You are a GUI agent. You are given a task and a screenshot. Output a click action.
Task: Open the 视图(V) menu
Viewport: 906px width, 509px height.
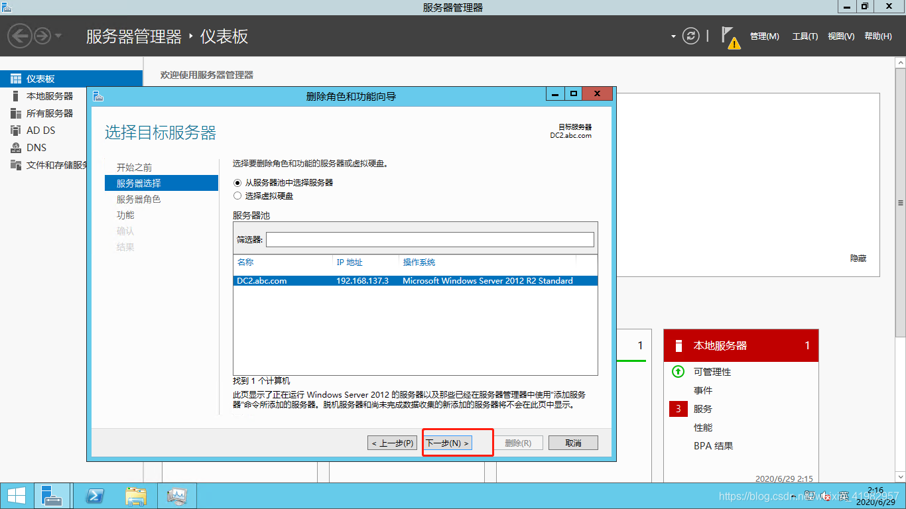[841, 36]
